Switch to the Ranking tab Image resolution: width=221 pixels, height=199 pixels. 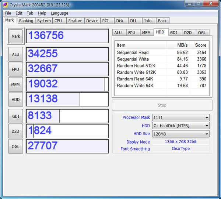(x=26, y=21)
